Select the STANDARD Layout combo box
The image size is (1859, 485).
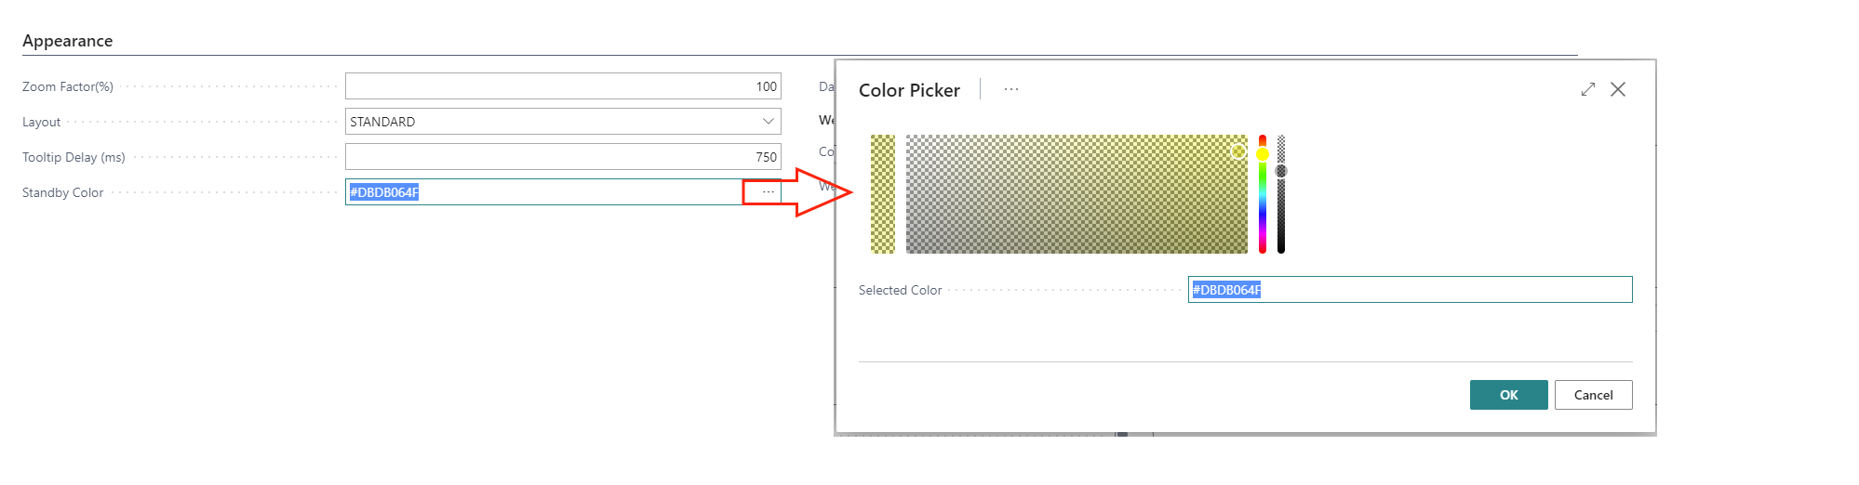(549, 122)
